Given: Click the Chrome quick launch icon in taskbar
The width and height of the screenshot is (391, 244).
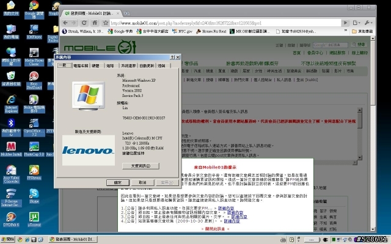Looking at the screenshot, I should pyautogui.click(x=20, y=240).
